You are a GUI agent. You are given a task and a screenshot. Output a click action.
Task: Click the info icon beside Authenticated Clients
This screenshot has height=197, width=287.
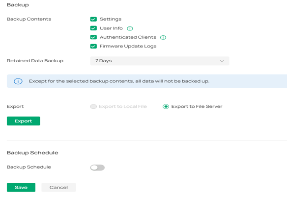point(163,37)
